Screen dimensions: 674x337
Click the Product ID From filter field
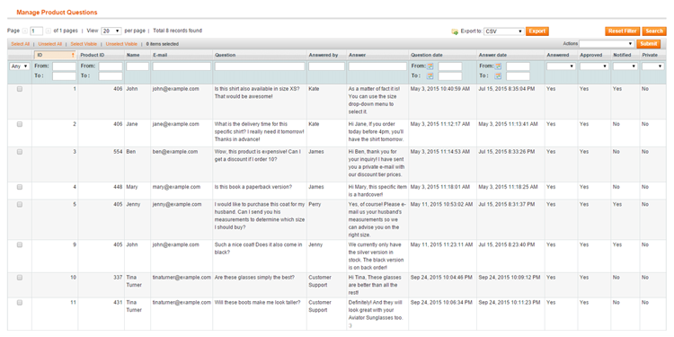tap(111, 67)
